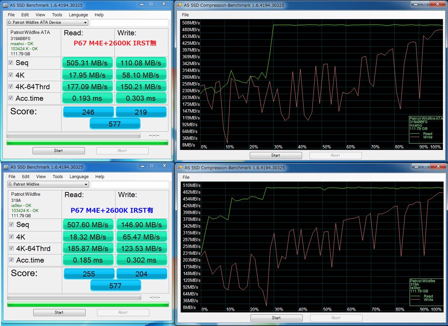Click the green progress bar in the iaStor benchmark window

88,305
